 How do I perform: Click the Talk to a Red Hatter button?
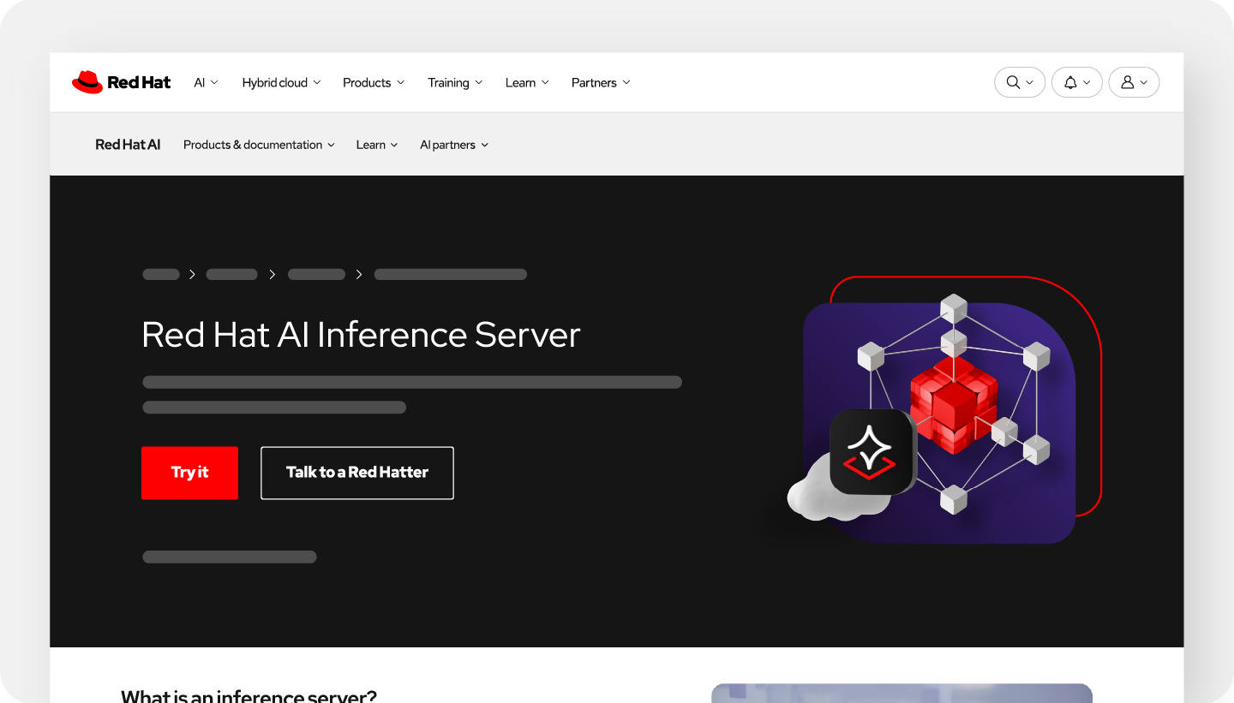(356, 473)
